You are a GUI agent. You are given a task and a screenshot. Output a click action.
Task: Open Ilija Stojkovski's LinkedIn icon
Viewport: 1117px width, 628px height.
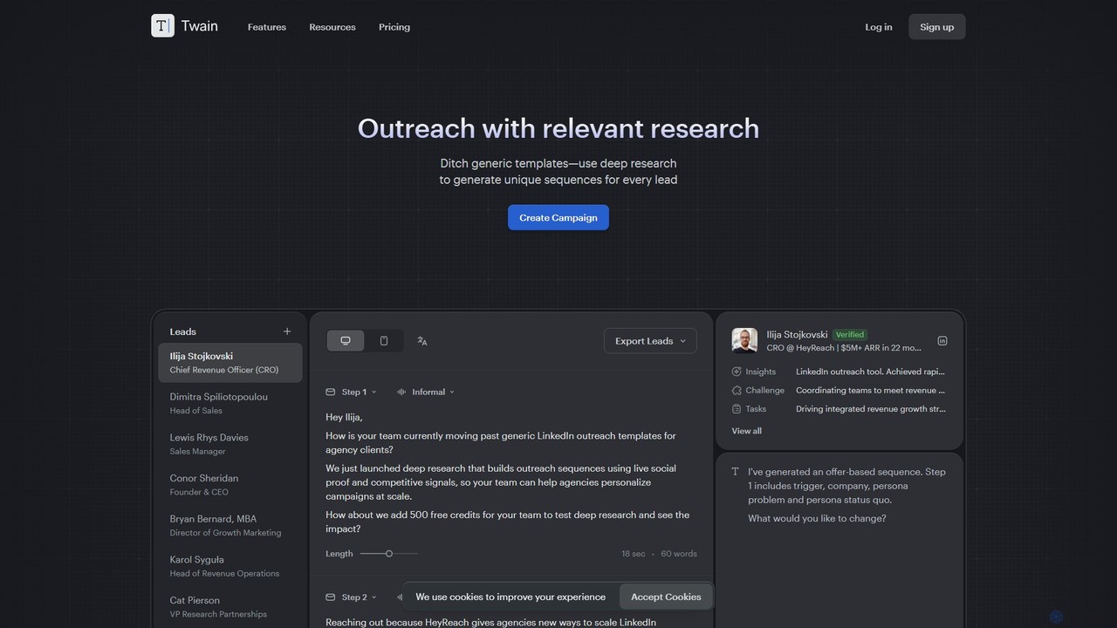942,341
